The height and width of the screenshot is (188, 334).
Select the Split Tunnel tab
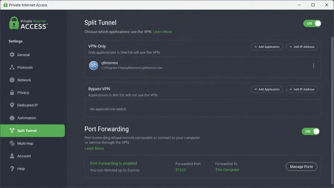coord(33,131)
